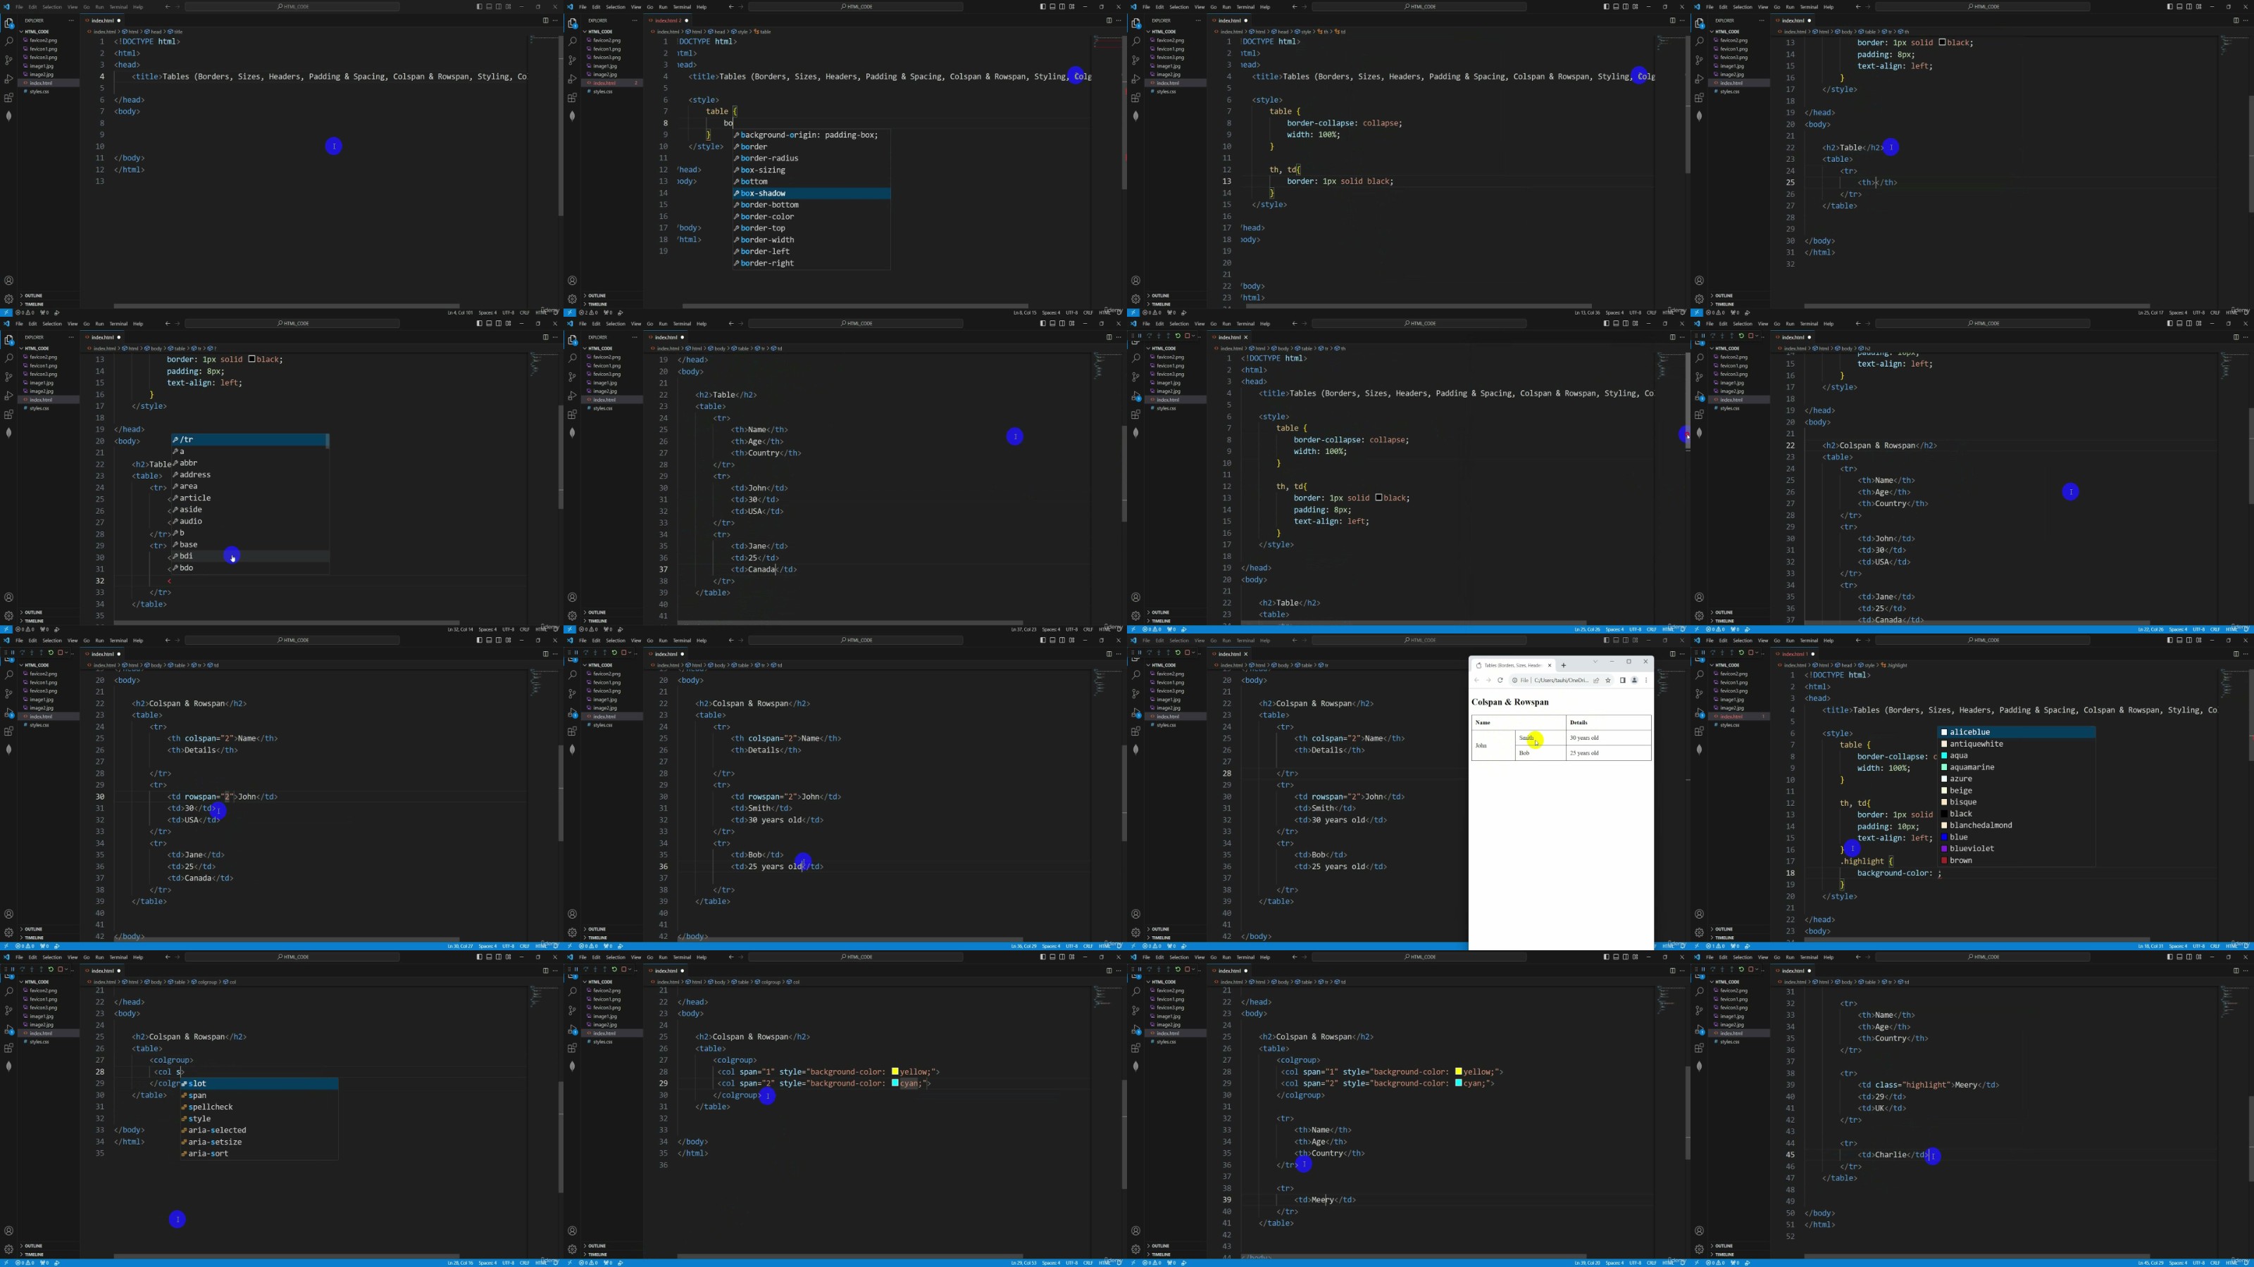Select the "aria-sort" attribute suggestion
This screenshot has width=2254, height=1267.
click(207, 1154)
